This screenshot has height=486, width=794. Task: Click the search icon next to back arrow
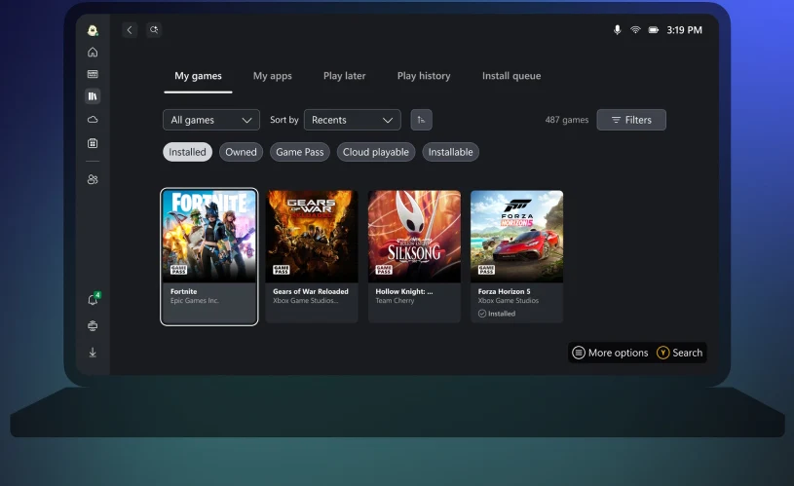tap(154, 30)
